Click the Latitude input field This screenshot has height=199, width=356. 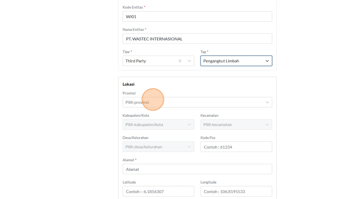158,191
